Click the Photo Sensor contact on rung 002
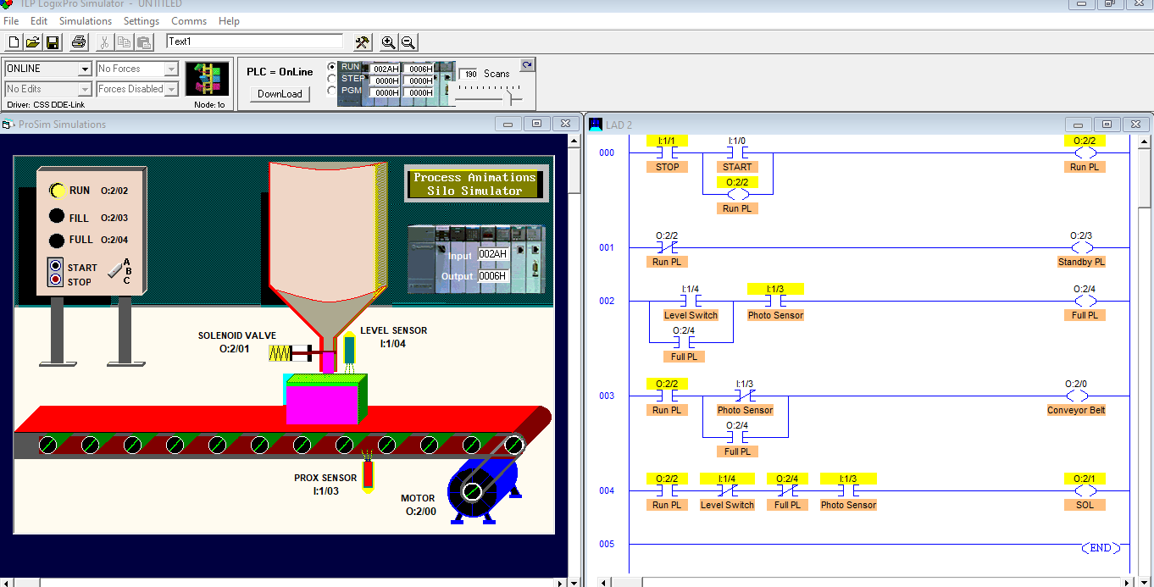This screenshot has height=587, width=1154. tap(775, 302)
